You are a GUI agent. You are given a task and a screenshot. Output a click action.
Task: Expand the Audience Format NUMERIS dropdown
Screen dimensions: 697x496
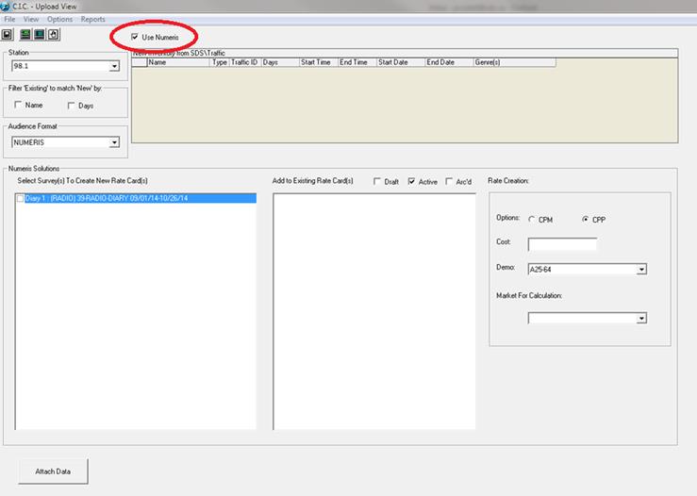tap(114, 142)
